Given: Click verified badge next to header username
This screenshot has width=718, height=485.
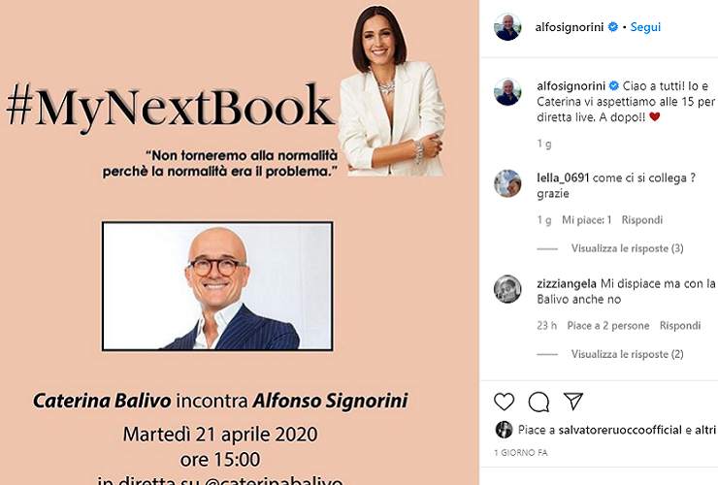Looking at the screenshot, I should coord(612,27).
